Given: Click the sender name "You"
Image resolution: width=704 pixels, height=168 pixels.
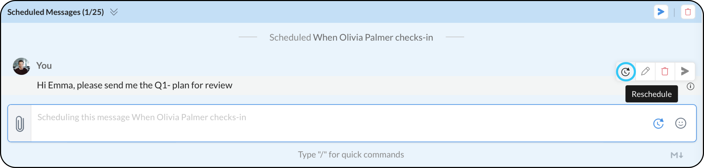Looking at the screenshot, I should click(44, 66).
